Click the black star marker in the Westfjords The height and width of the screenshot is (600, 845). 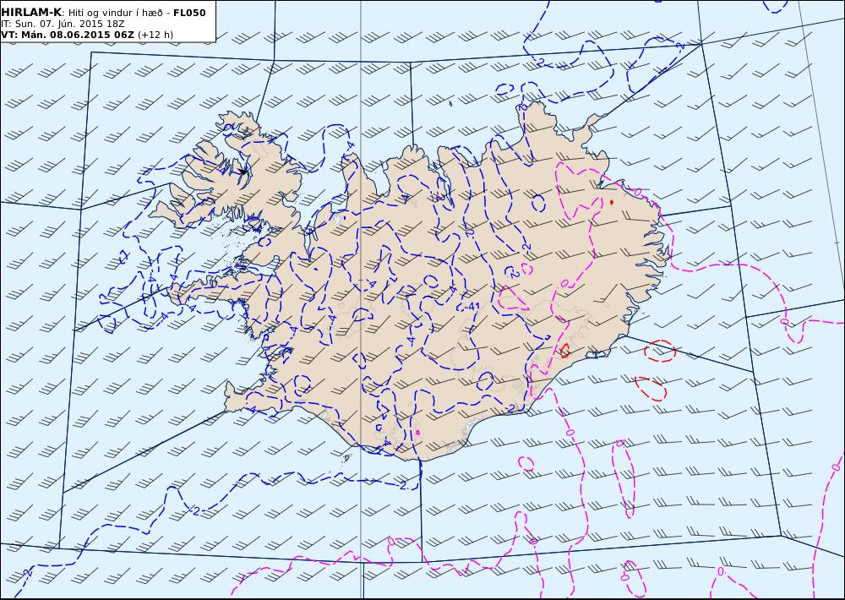tap(243, 172)
